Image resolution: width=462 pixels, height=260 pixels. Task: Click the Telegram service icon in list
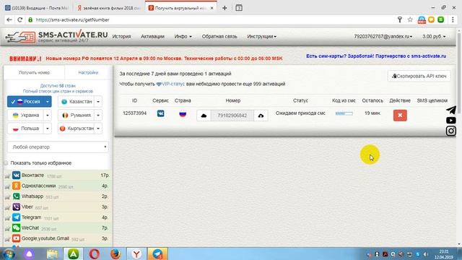16,217
